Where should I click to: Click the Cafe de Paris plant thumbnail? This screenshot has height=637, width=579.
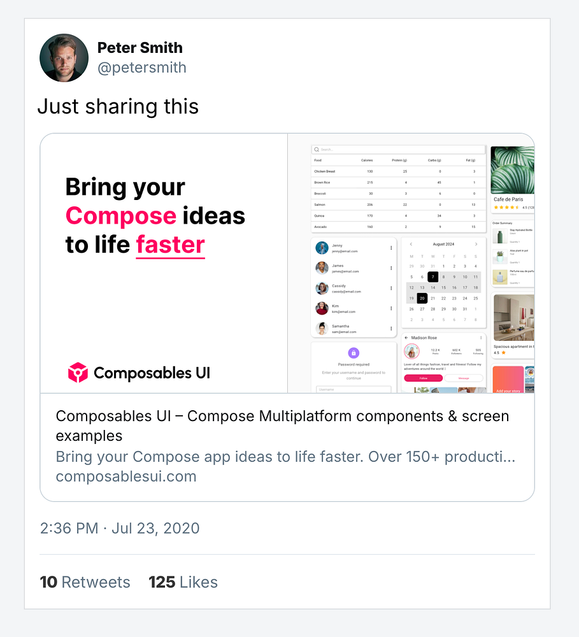pos(512,170)
